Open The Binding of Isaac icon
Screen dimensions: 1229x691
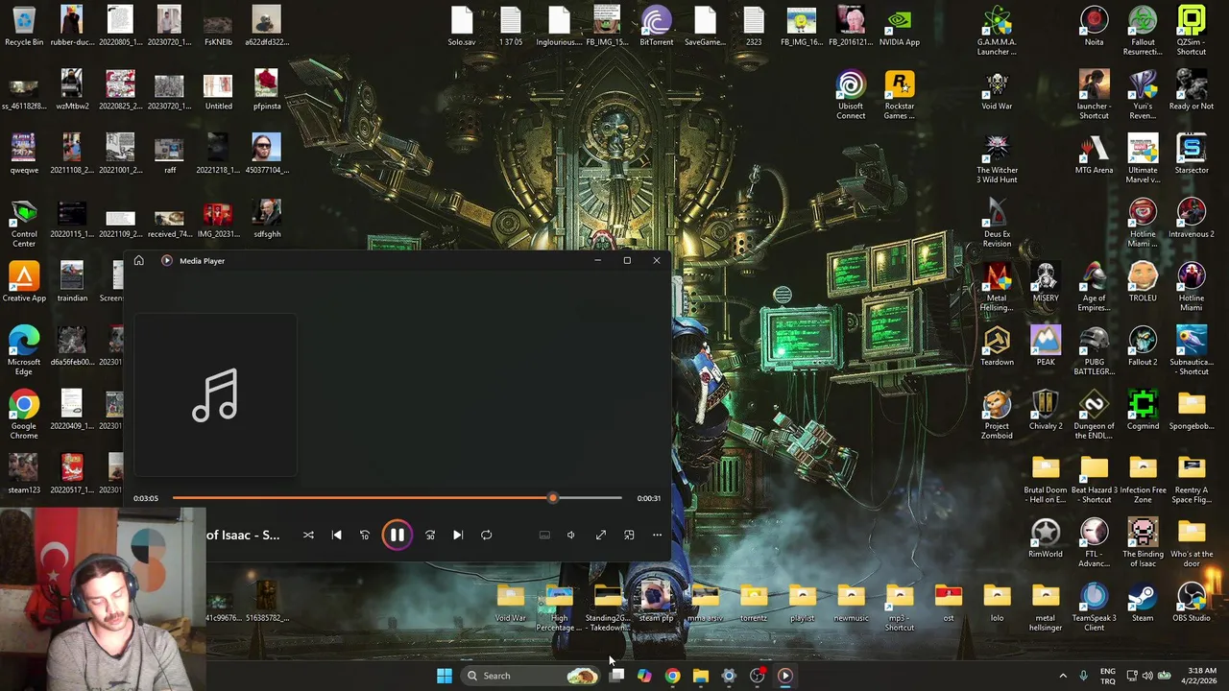(1143, 543)
